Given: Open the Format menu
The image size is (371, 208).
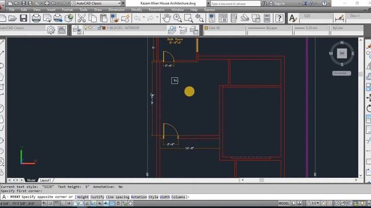Looking at the screenshot, I should click(67, 10).
